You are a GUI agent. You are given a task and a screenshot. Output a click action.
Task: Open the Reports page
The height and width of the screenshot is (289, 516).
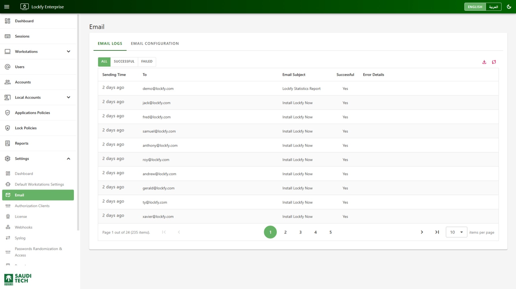pyautogui.click(x=38, y=143)
